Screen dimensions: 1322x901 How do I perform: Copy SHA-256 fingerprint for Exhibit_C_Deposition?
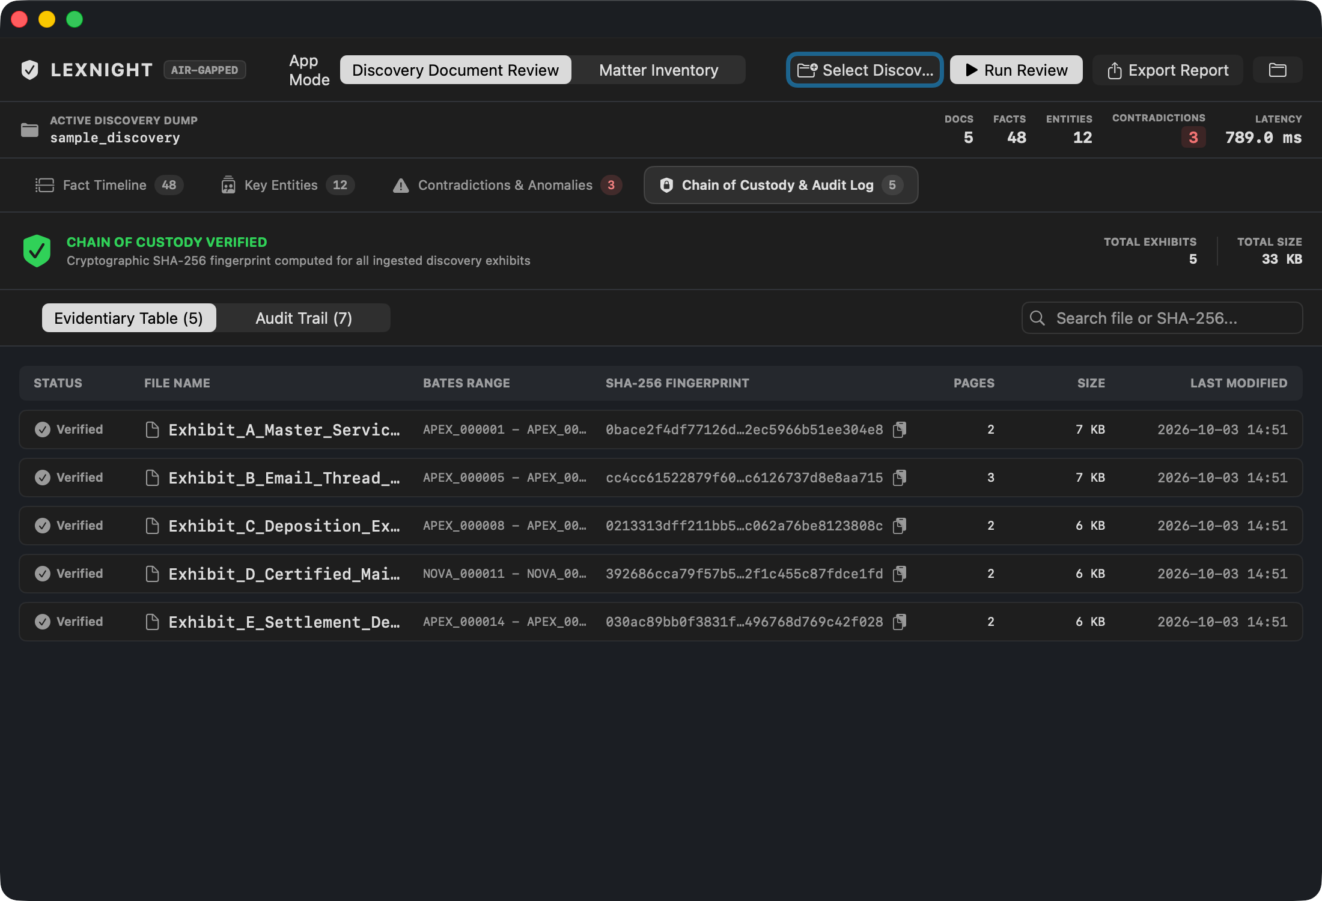(x=900, y=526)
